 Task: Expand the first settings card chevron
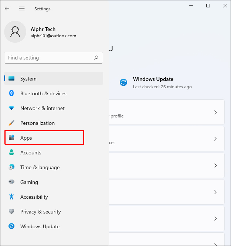[x=215, y=112]
